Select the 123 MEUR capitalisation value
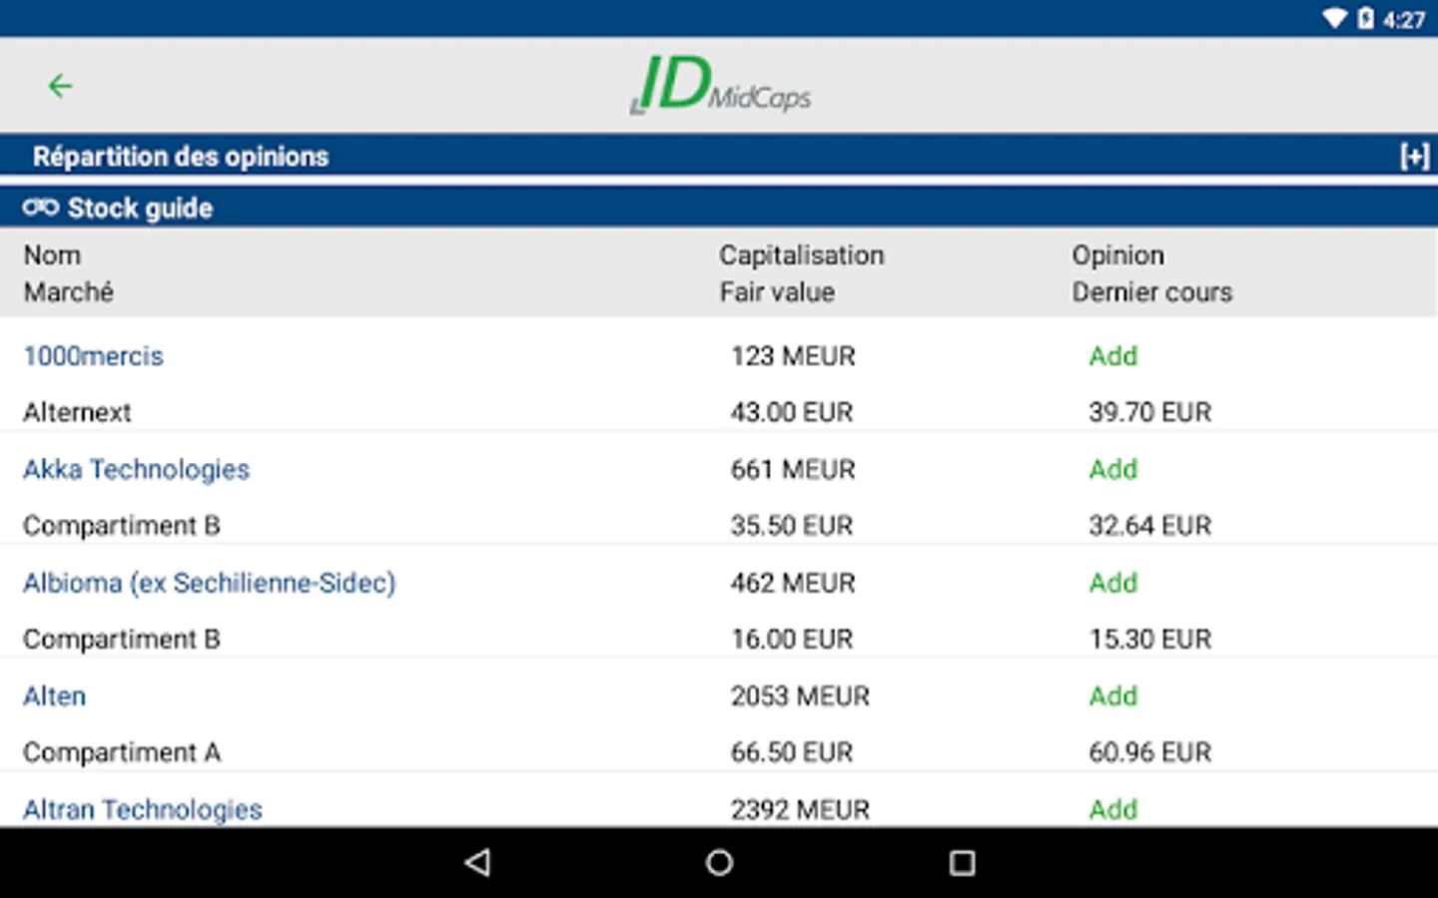Viewport: 1438px width, 898px height. pos(793,356)
